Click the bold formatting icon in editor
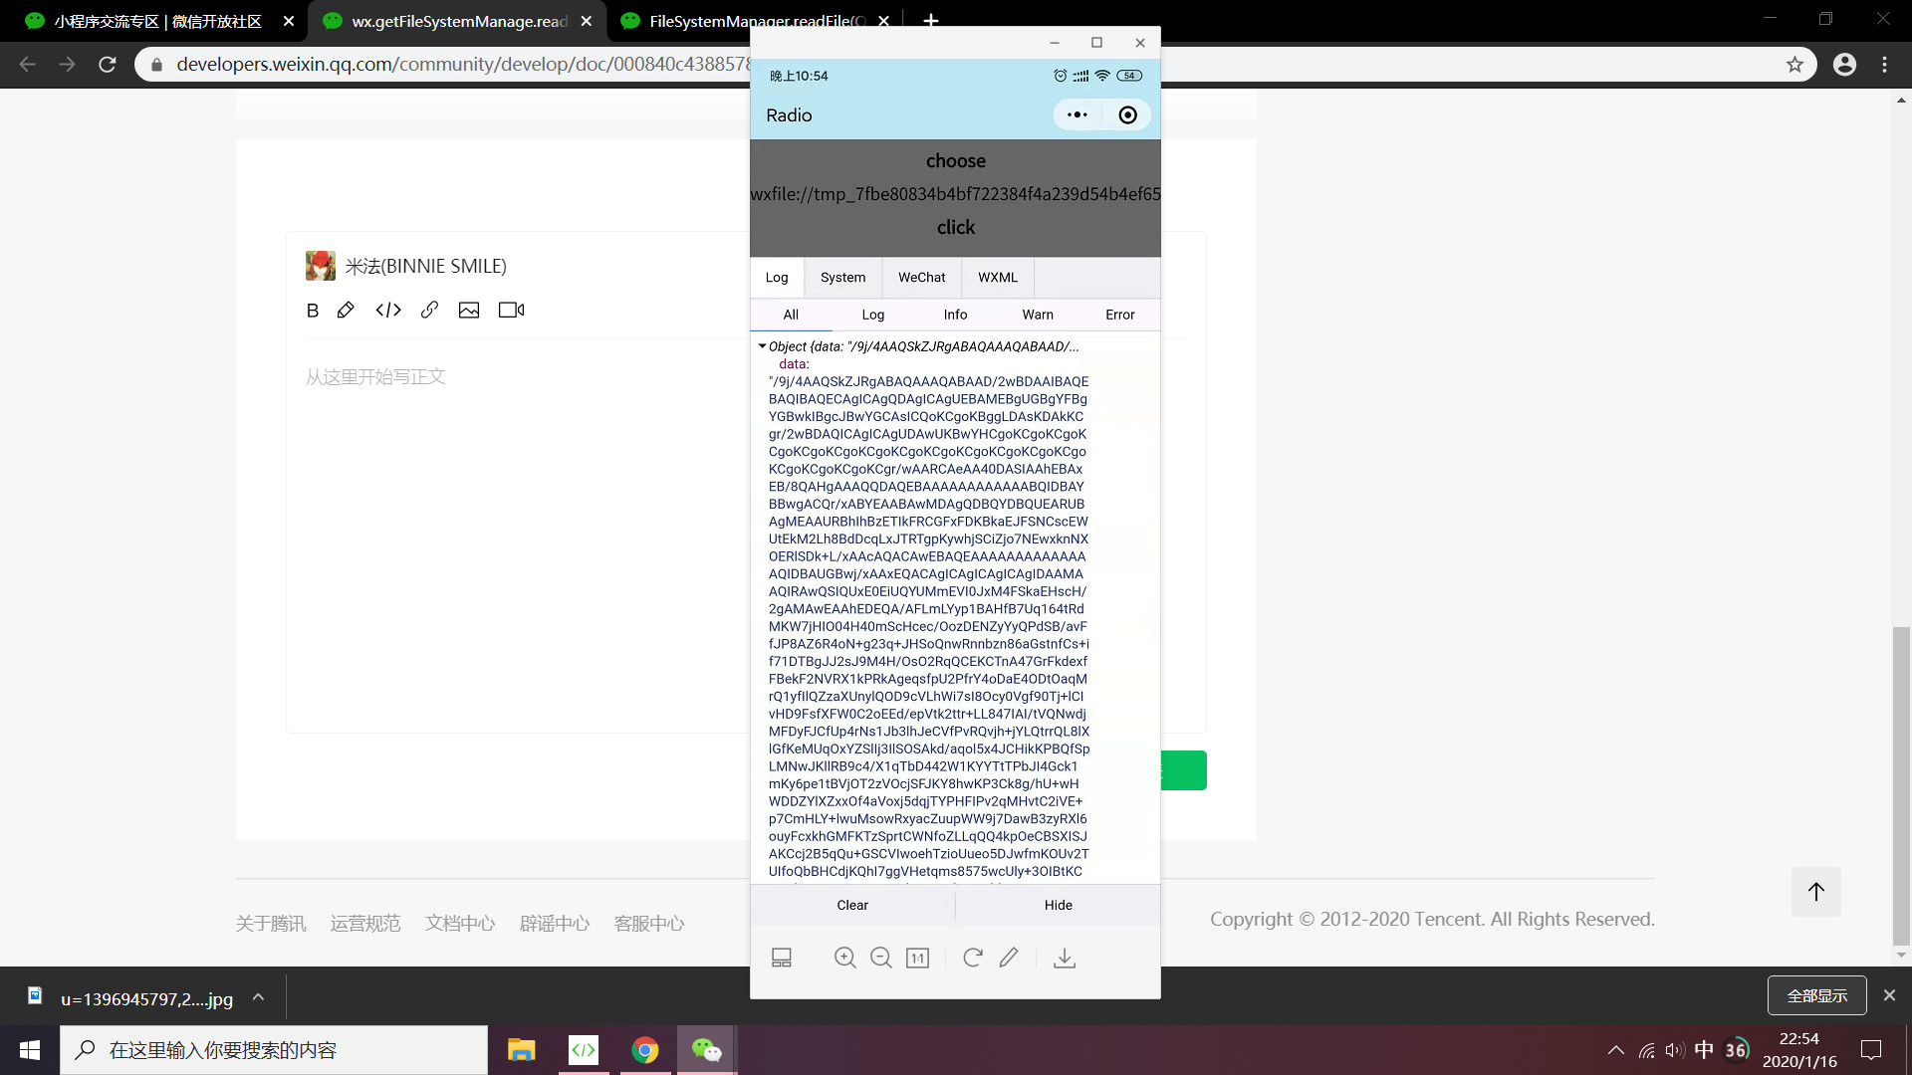 coord(313,311)
